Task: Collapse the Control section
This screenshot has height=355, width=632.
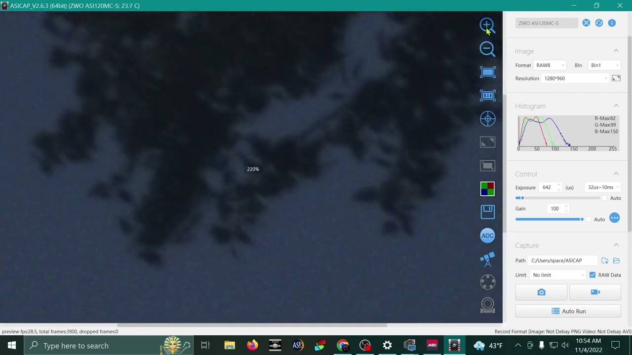Action: (616, 174)
